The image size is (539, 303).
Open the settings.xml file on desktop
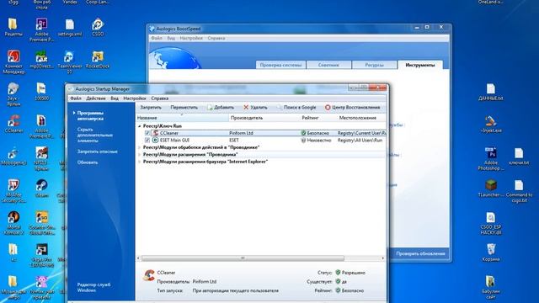point(70,27)
